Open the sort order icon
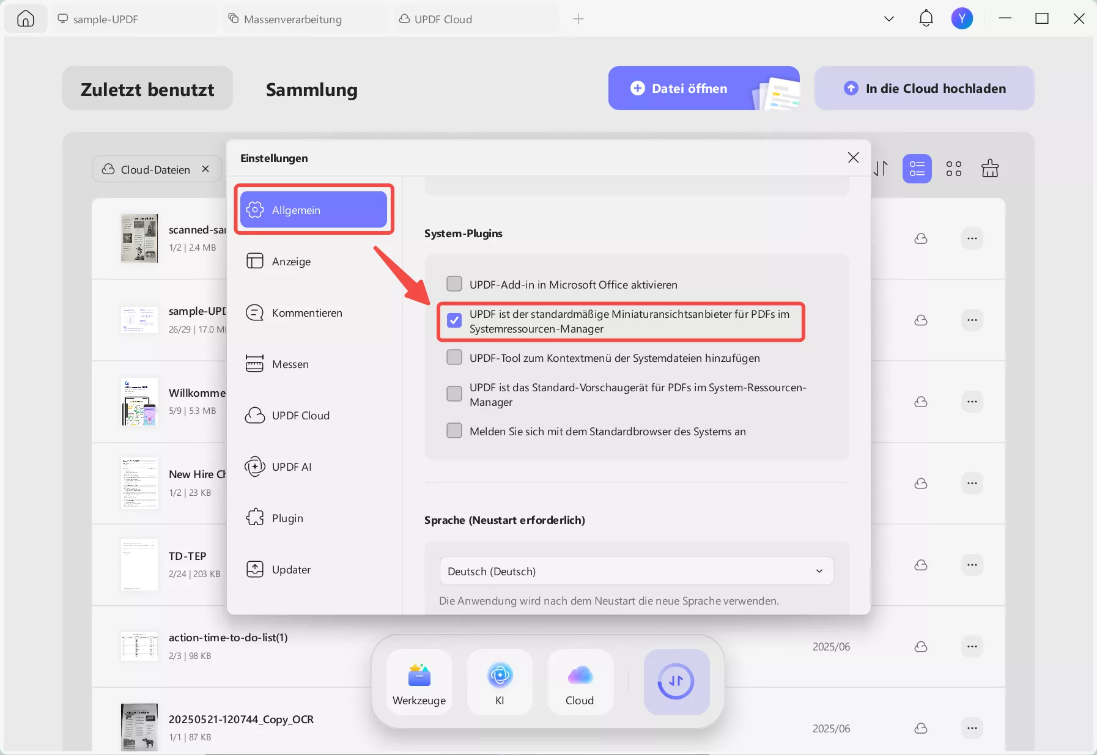Screen dimensions: 1097x755 tap(881, 168)
